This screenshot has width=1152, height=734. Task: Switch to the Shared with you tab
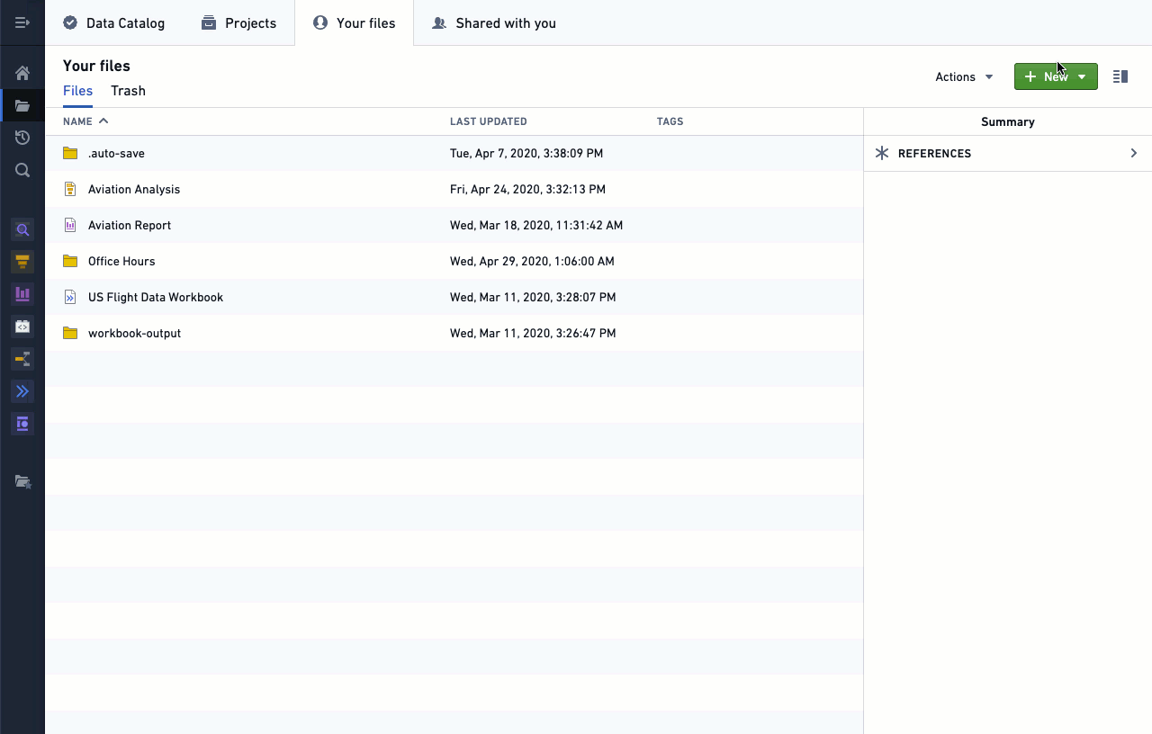494,23
